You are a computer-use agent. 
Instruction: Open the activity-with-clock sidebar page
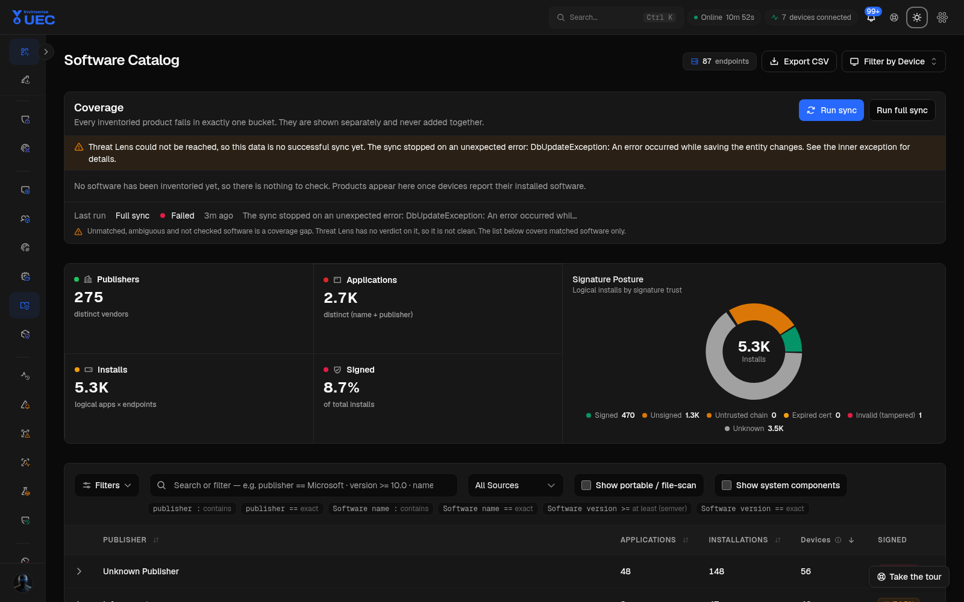(25, 376)
